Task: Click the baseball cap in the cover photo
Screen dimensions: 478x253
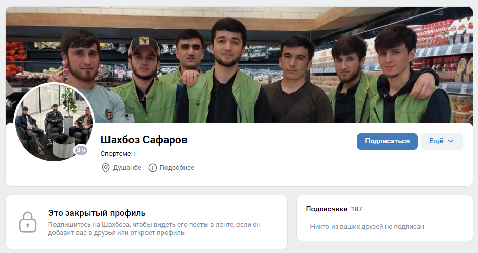Action: [144, 46]
